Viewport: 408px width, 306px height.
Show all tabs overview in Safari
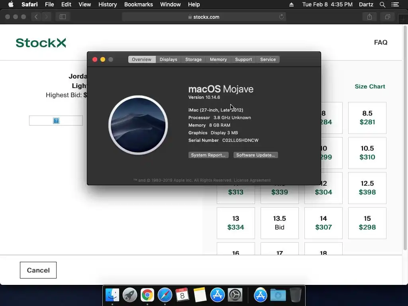387,17
